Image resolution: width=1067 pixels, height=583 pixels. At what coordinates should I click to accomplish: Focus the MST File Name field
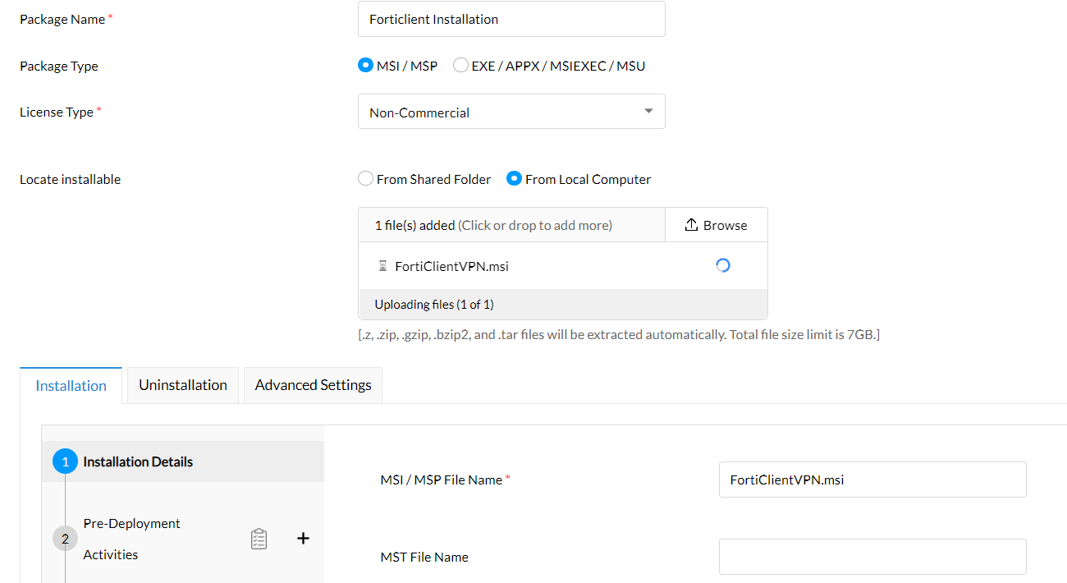872,557
